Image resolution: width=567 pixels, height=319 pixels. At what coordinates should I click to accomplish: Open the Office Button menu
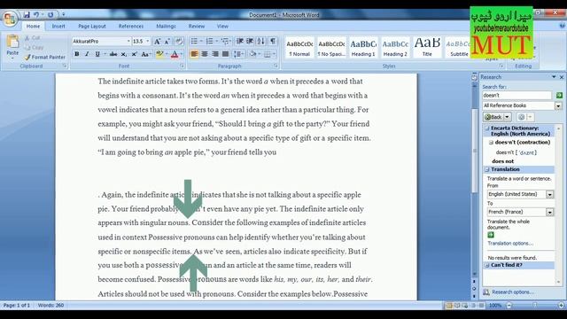pos(10,19)
